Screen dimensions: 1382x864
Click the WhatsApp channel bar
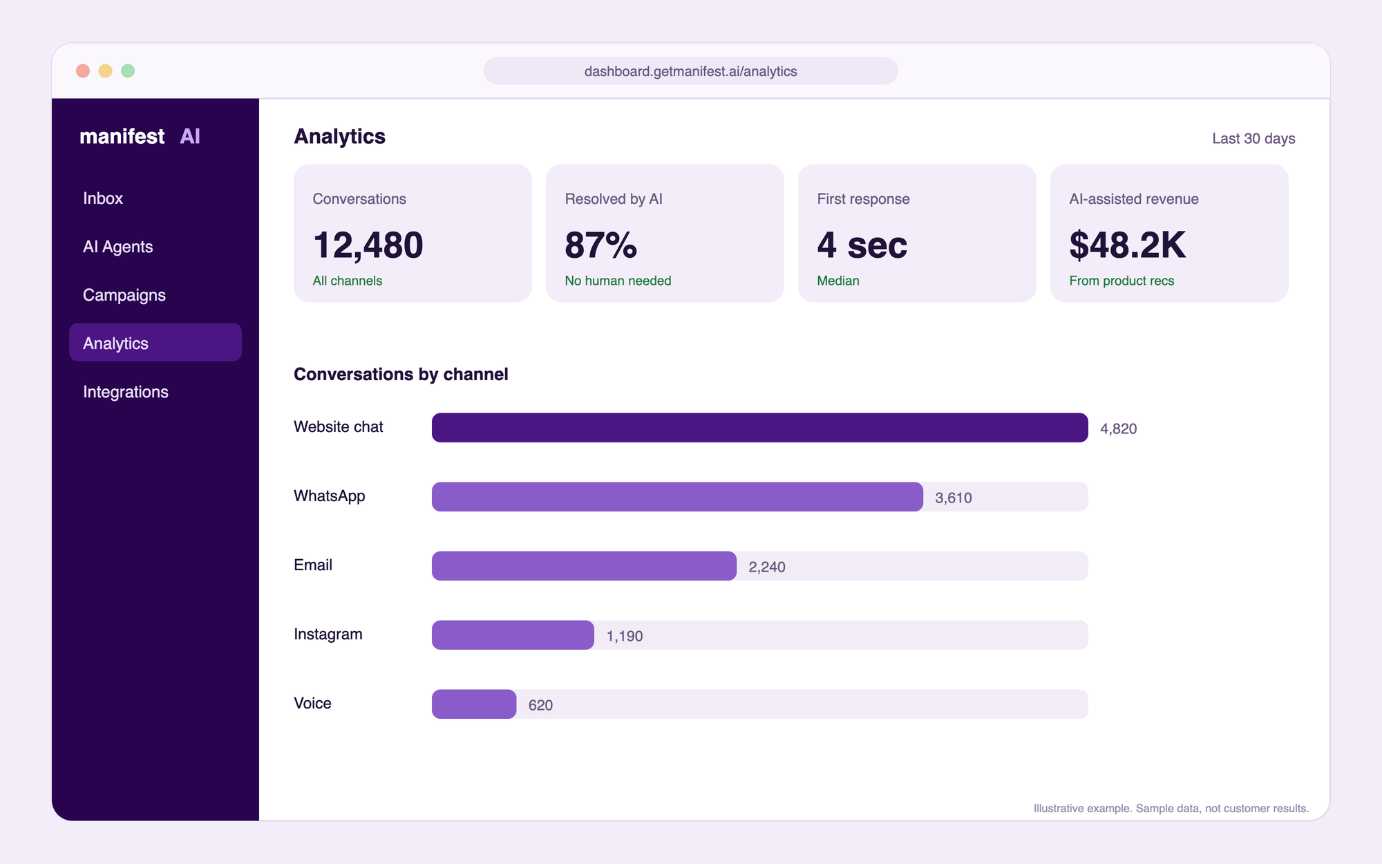(x=677, y=497)
